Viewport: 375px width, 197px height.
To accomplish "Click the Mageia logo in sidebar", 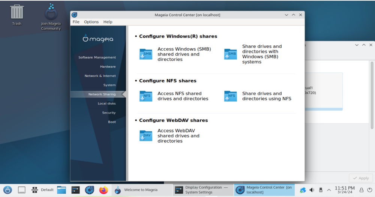I will 98,38.
